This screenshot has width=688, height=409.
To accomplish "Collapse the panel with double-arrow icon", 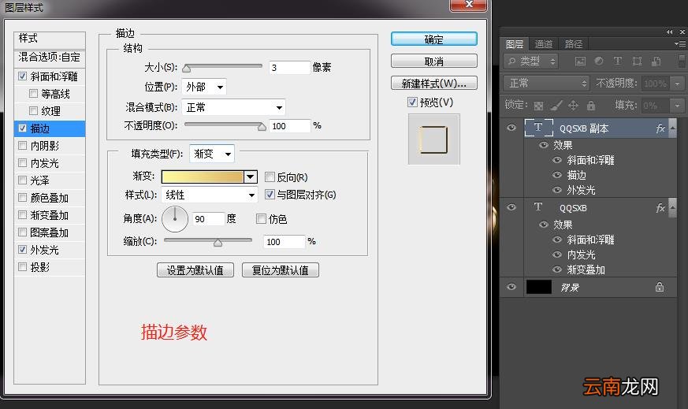I will 669,32.
